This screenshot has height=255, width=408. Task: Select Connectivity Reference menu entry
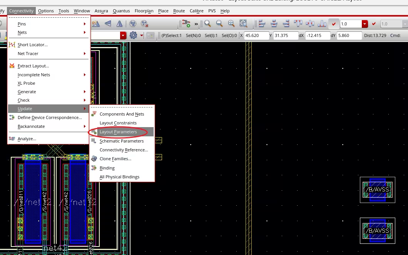click(x=122, y=150)
